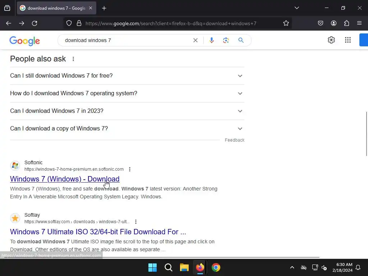The image size is (368, 276).
Task: Open Firefox View tab list icon
Action: pyautogui.click(x=7, y=8)
